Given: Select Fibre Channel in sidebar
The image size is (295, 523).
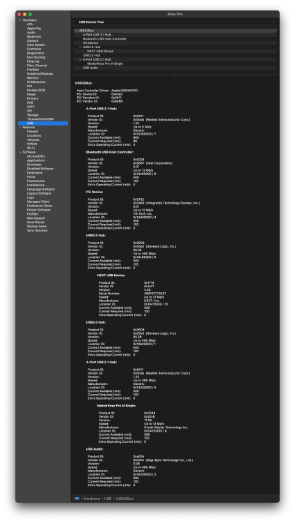Looking at the screenshot, I should 37,66.
